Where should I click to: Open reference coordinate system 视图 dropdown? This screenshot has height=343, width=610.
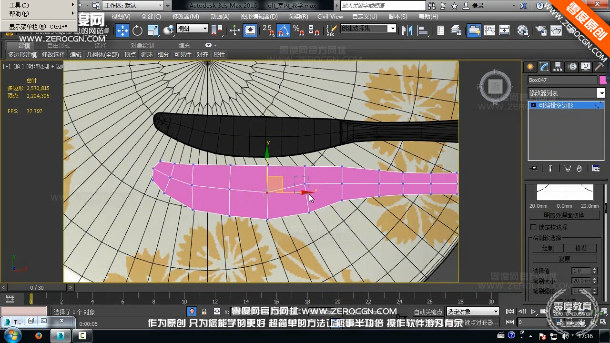click(x=193, y=29)
